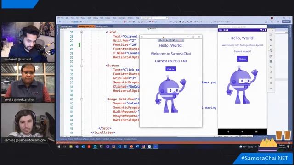Screen dimensions: 294x165
Task: Open File Explorer from the taskbar
Action: click(x=71, y=147)
